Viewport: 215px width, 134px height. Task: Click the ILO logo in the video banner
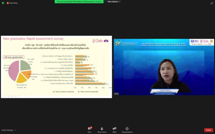(x=195, y=41)
